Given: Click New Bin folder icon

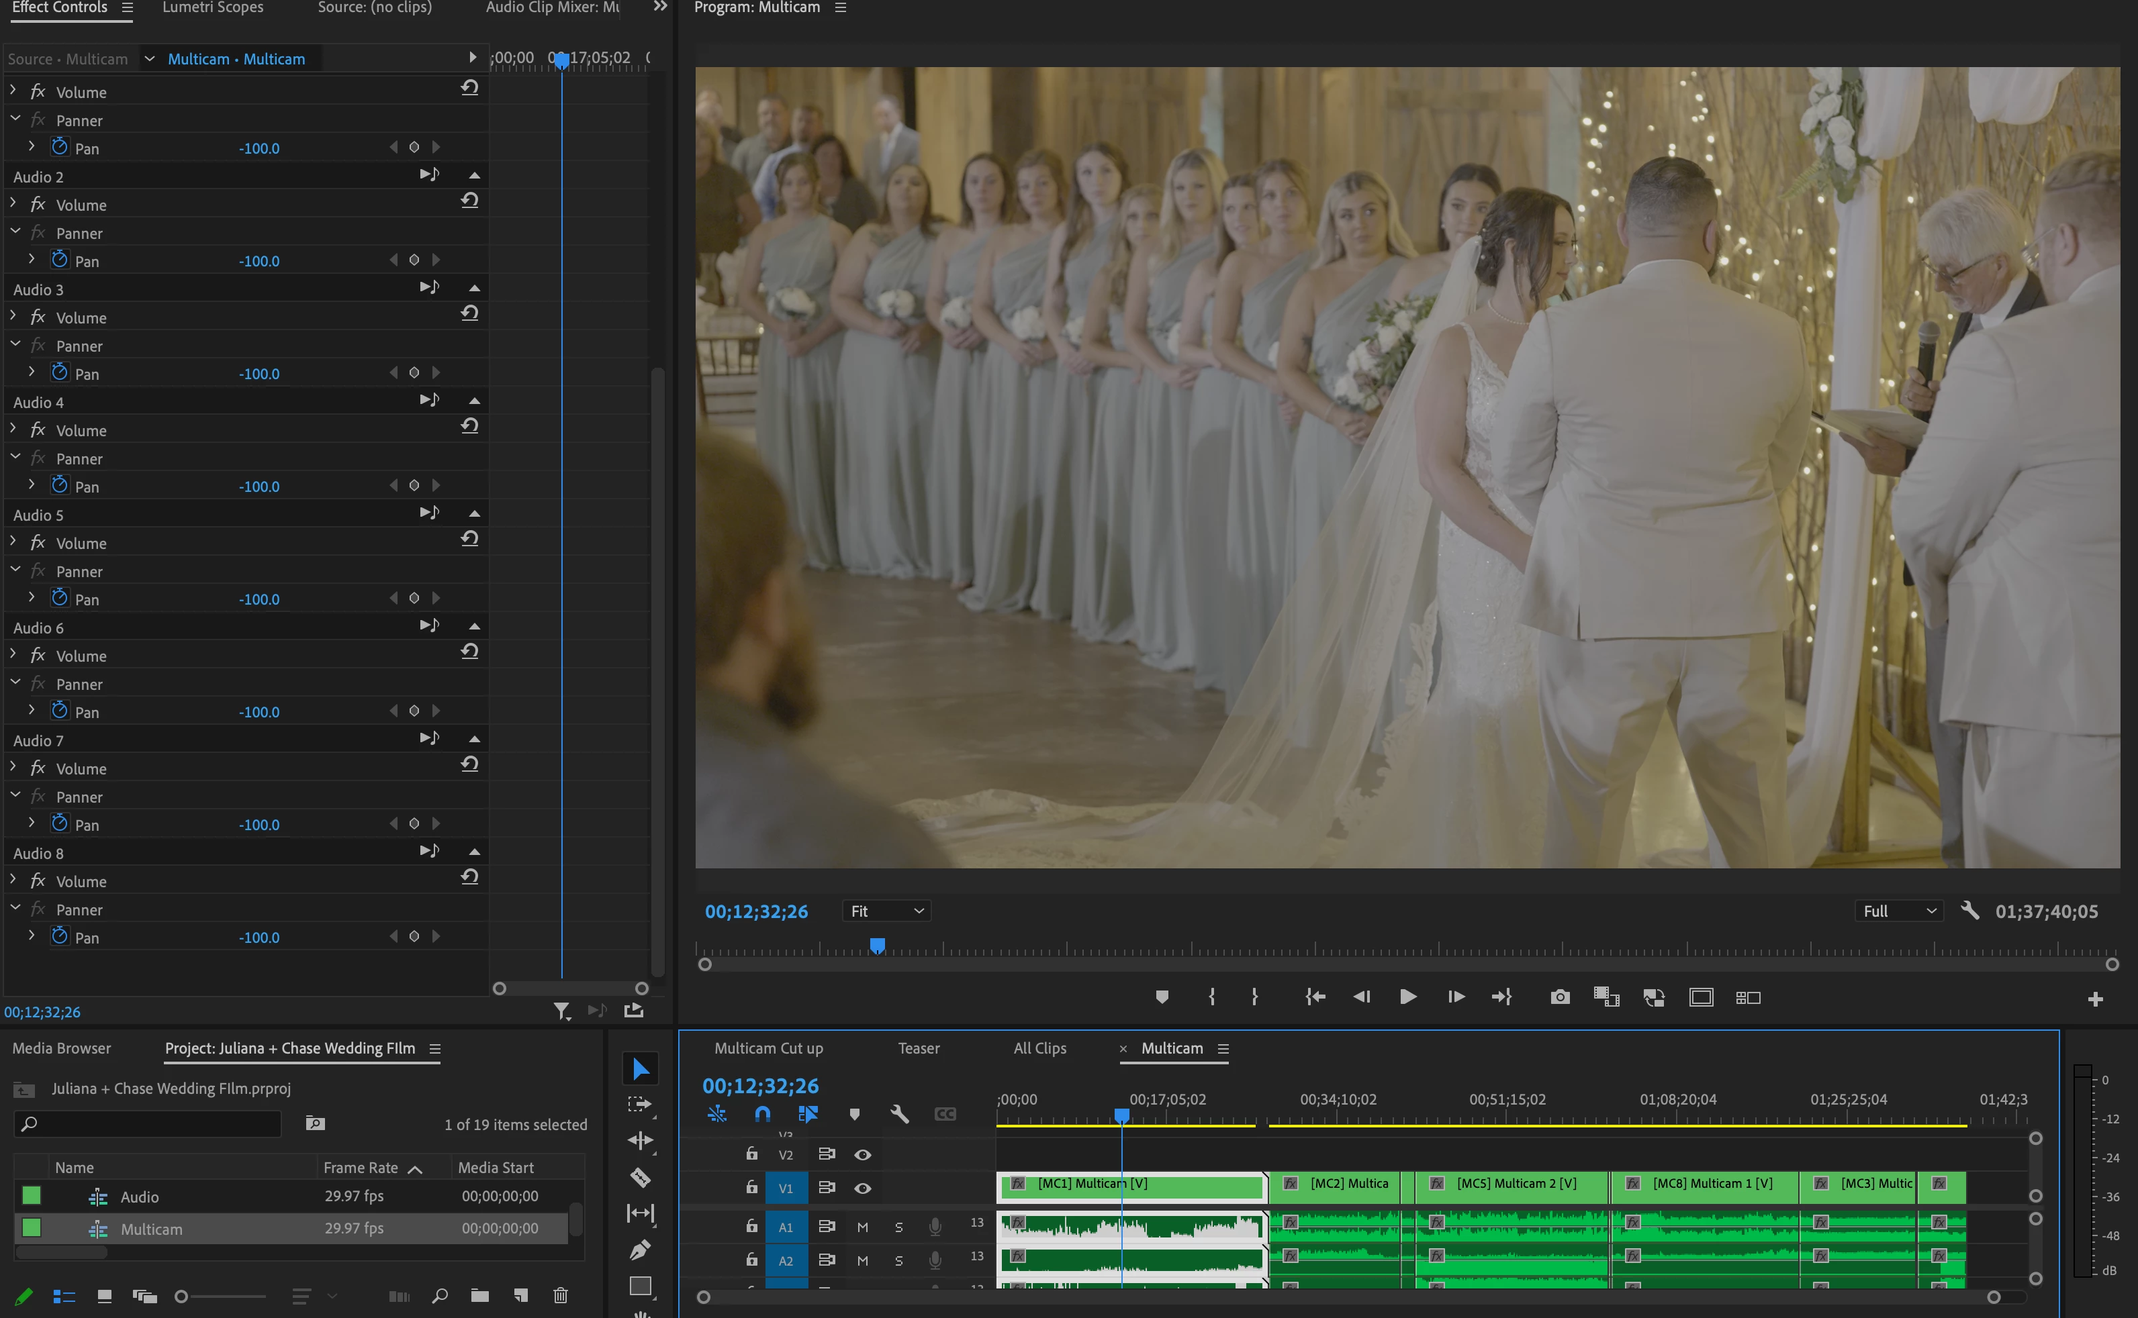Looking at the screenshot, I should pyautogui.click(x=479, y=1295).
